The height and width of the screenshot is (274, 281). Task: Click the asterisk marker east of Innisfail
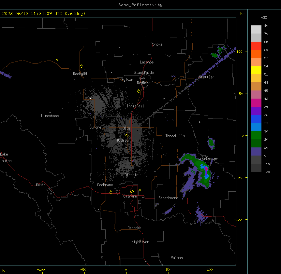pos(164,99)
